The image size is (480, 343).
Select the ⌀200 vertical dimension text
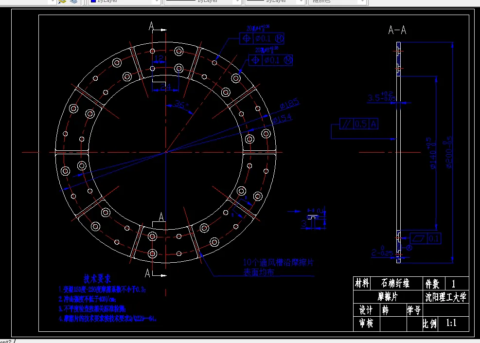(447, 152)
